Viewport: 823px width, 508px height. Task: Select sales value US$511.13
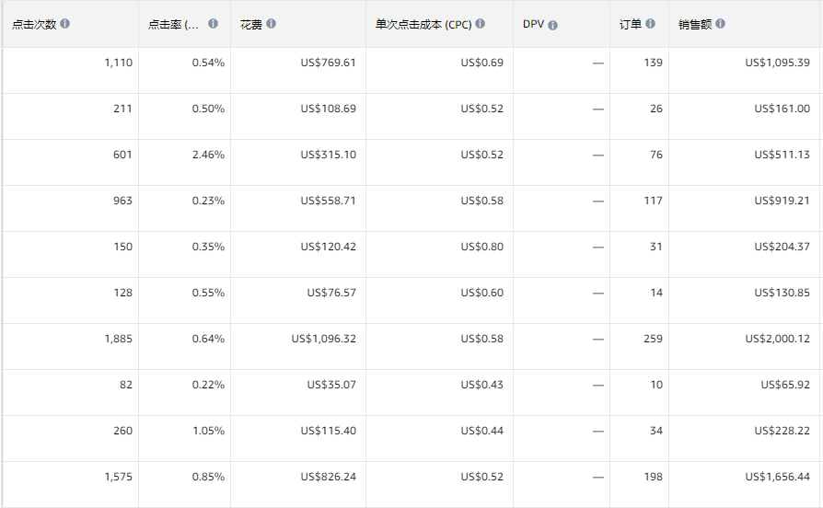click(782, 155)
